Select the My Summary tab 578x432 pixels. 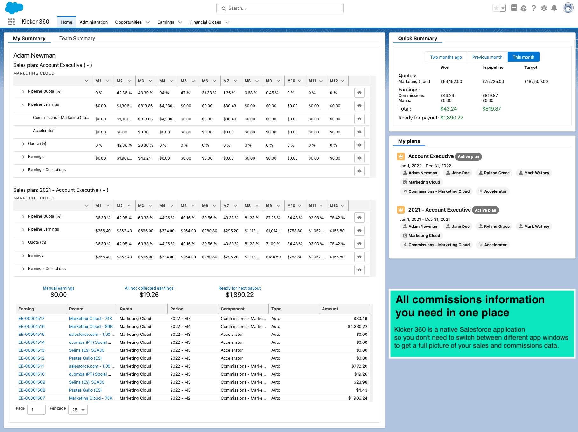coord(29,39)
